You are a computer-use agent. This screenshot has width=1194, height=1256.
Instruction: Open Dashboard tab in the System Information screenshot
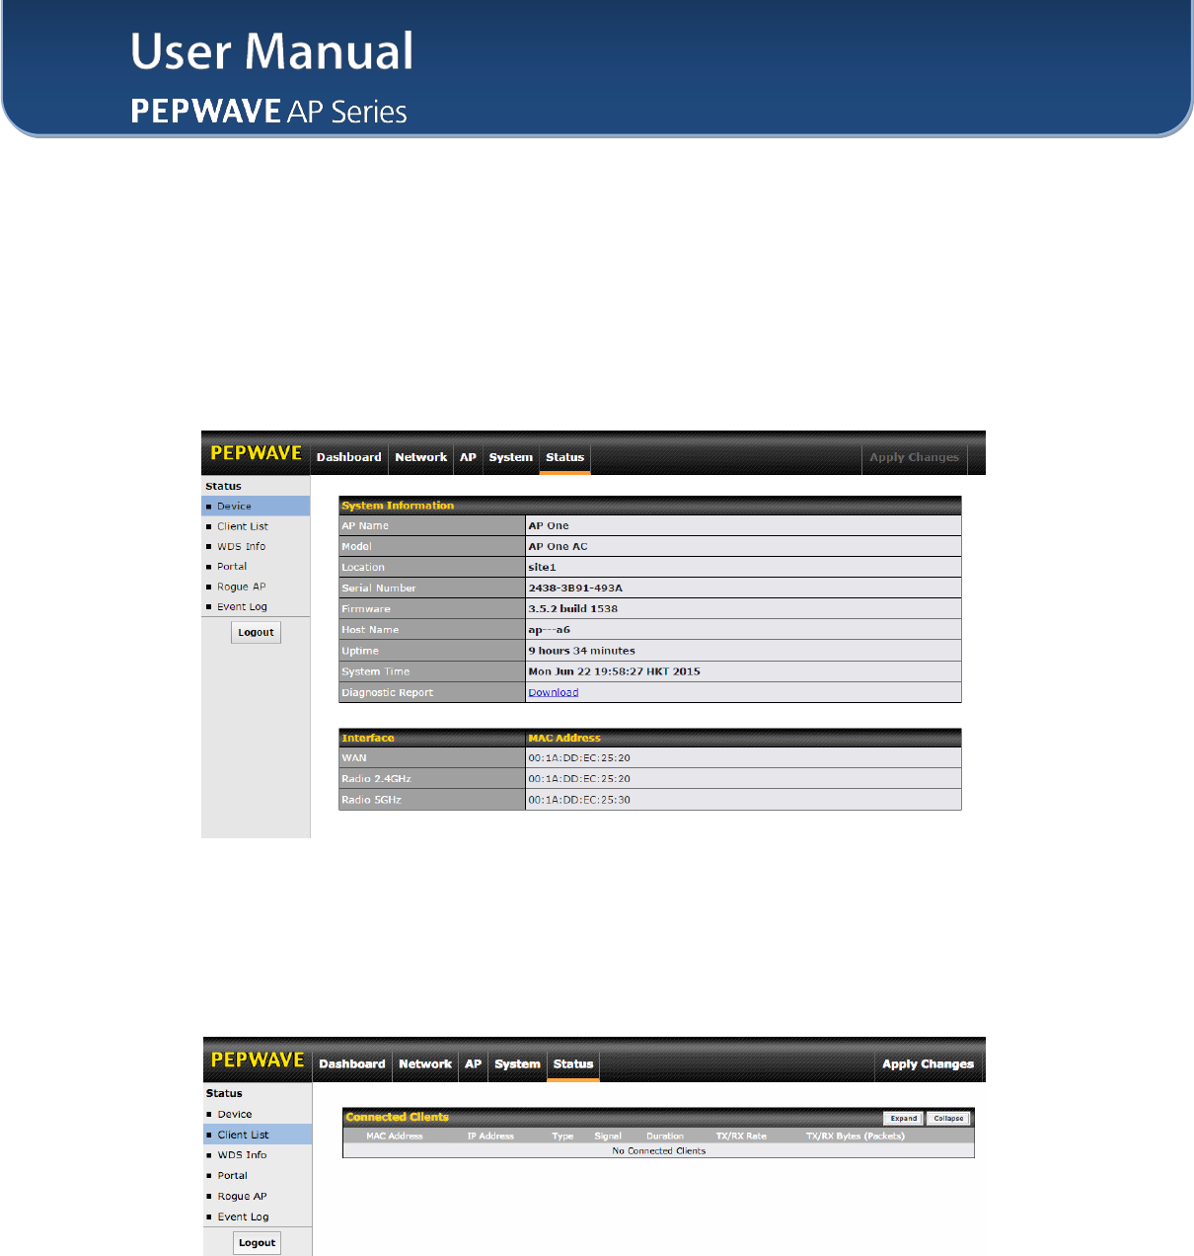tap(348, 457)
